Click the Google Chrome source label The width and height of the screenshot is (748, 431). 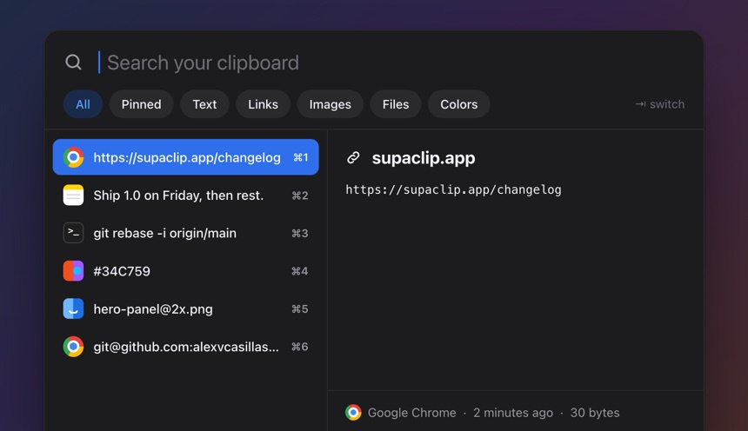(411, 413)
